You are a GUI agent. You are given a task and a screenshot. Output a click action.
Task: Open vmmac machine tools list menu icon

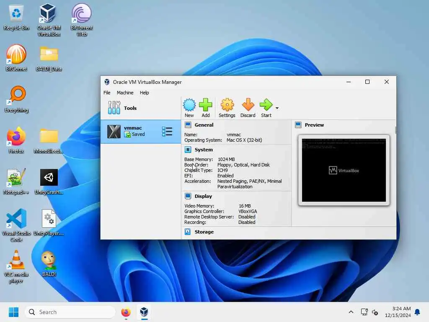(x=167, y=131)
